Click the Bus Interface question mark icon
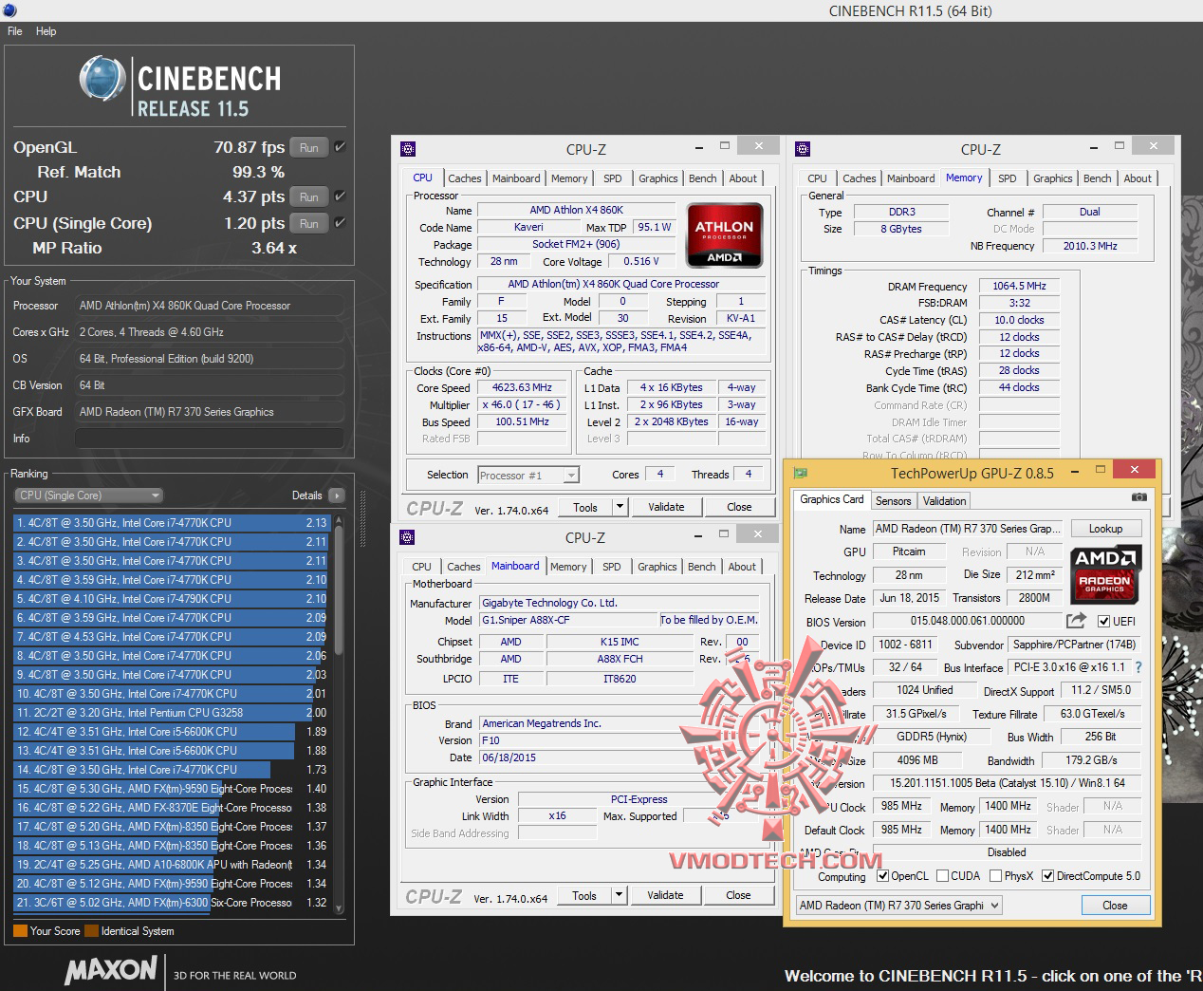This screenshot has width=1203, height=991. pyautogui.click(x=1138, y=667)
